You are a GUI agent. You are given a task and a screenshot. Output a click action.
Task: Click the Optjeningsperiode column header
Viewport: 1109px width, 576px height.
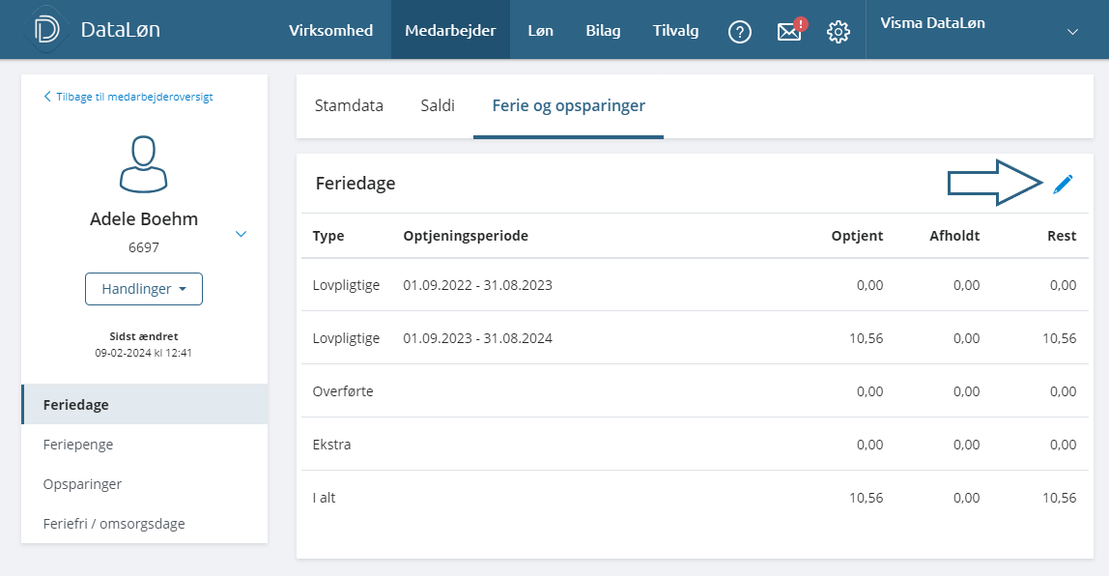[x=466, y=237]
